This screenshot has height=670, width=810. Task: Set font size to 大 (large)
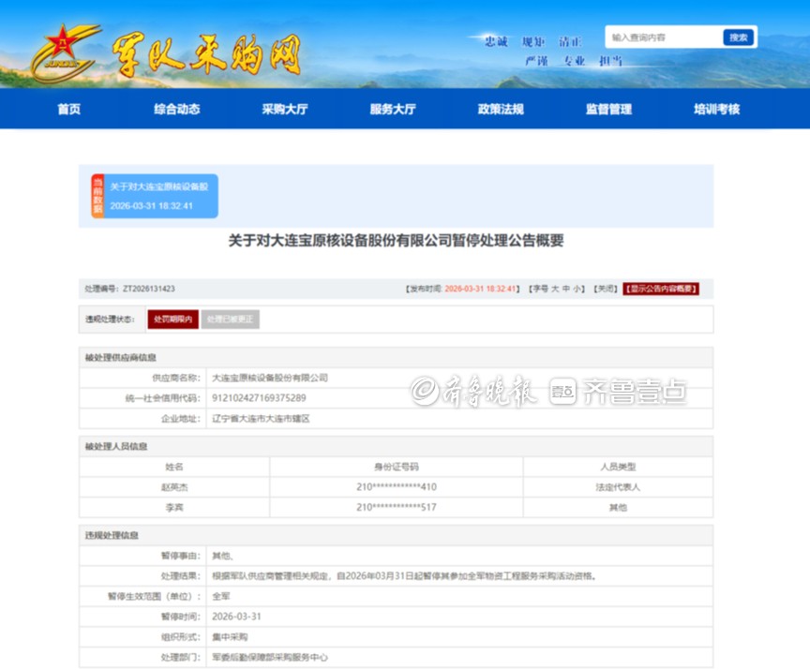pos(554,289)
